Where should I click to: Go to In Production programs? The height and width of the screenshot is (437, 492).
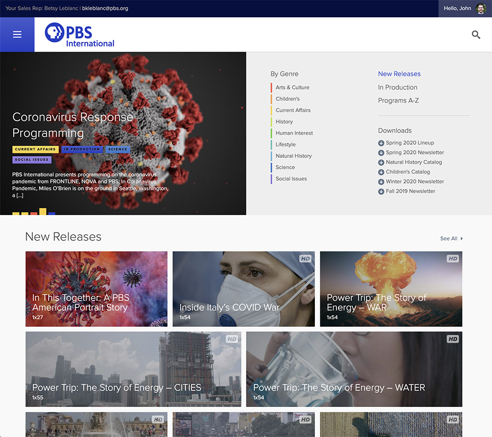pyautogui.click(x=398, y=87)
